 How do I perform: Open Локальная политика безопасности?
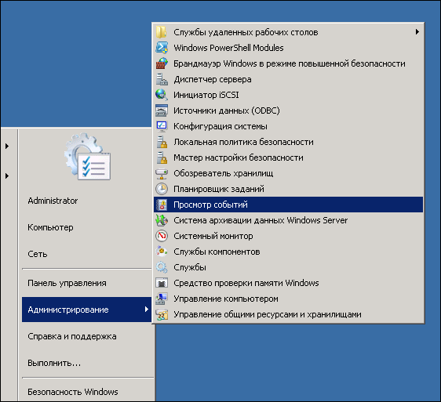[x=288, y=142]
